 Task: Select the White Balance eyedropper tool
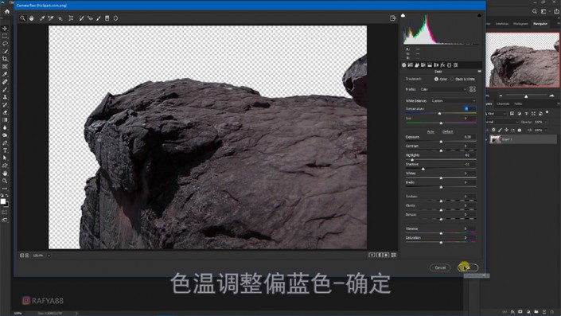(42, 18)
